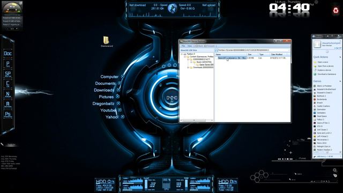Image resolution: width=343 pixels, height=193 pixels.
Task: Open the SP dock tile
Action: tap(8, 74)
